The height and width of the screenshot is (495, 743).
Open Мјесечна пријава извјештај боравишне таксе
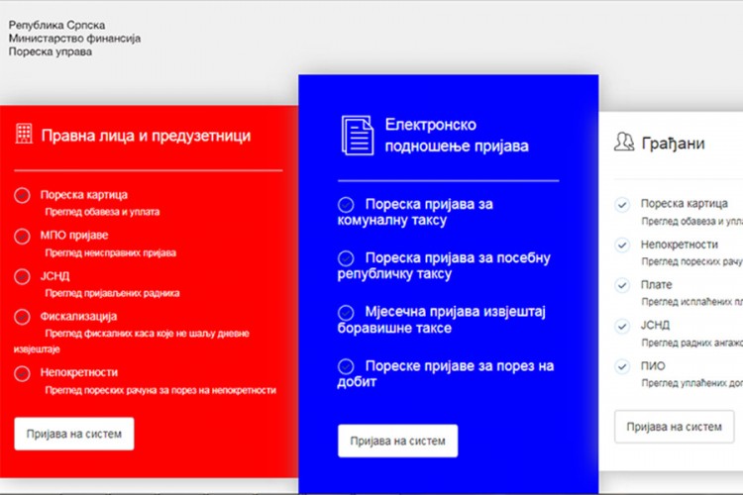pyautogui.click(x=442, y=320)
